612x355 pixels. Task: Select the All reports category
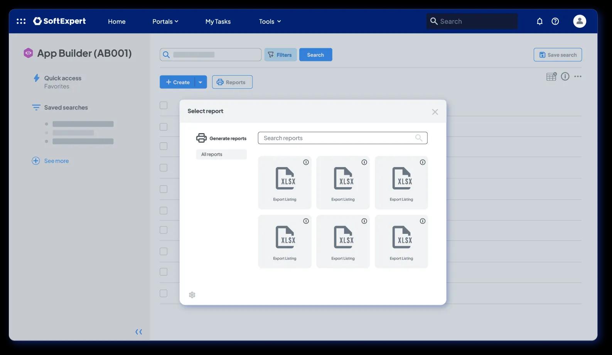click(221, 154)
